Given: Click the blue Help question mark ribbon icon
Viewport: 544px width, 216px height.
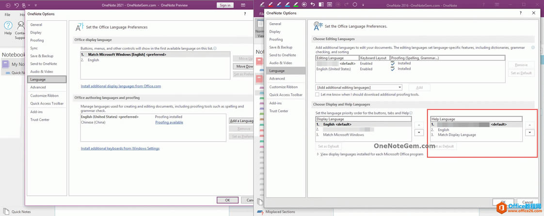Looking at the screenshot, I should coord(8,25).
